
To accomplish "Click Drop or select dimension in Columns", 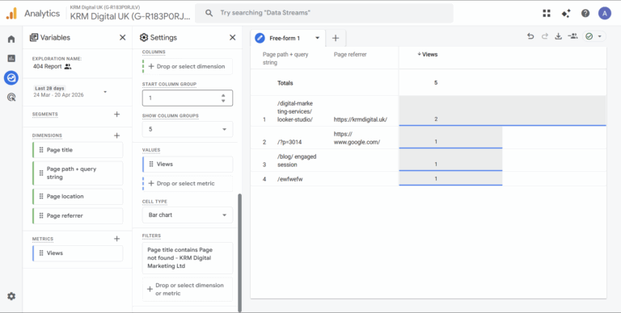I will pyautogui.click(x=188, y=66).
